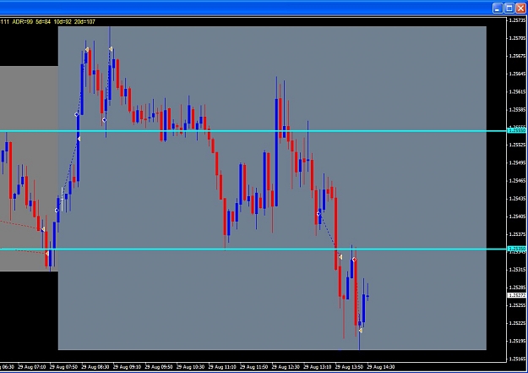Click the cyan 1.25550 price tag
This screenshot has width=528, height=373.
pos(516,130)
